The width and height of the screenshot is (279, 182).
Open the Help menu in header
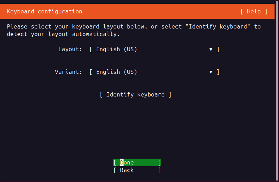(x=254, y=12)
